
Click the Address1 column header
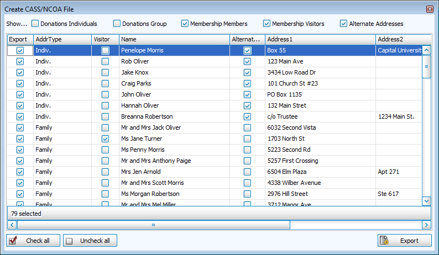point(320,40)
